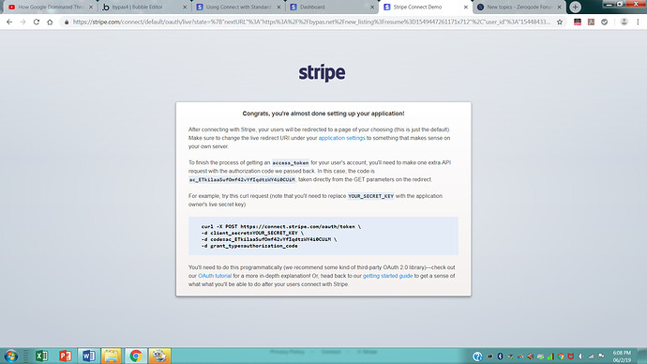This screenshot has height=364, width=647.
Task: Open Action Center flag icon
Action: [x=601, y=356]
